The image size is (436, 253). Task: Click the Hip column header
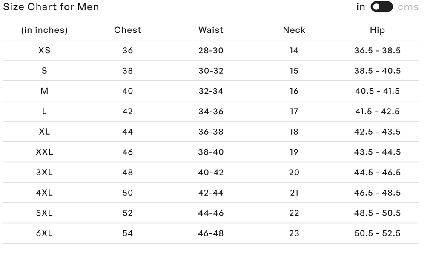click(x=377, y=30)
